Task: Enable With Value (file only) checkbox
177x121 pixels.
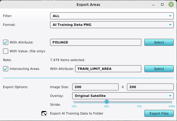Action: pos(6,51)
